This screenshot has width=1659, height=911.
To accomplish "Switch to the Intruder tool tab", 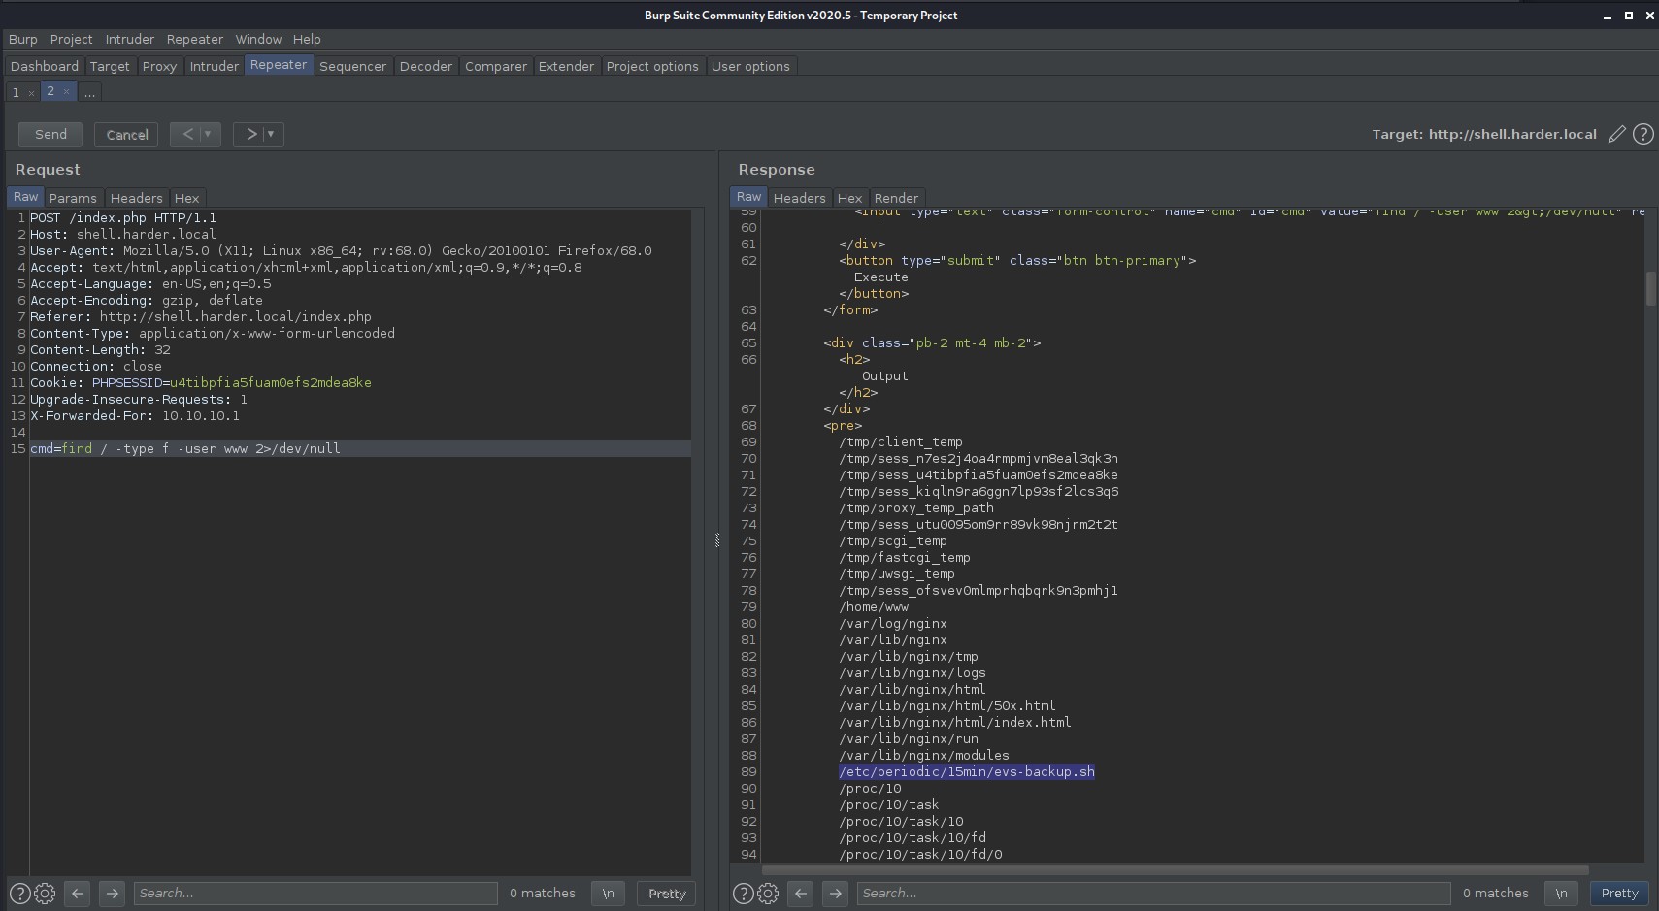I will coord(215,67).
